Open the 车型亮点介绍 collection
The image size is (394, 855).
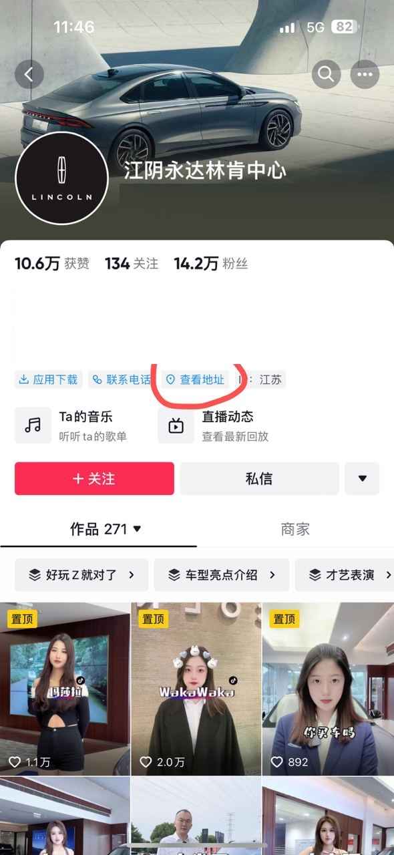(222, 574)
